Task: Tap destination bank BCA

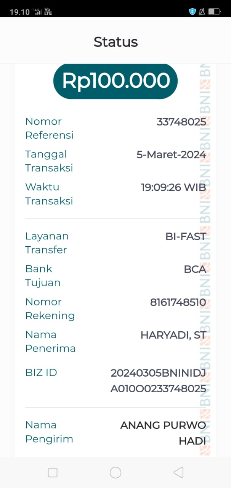Action: coord(195,269)
